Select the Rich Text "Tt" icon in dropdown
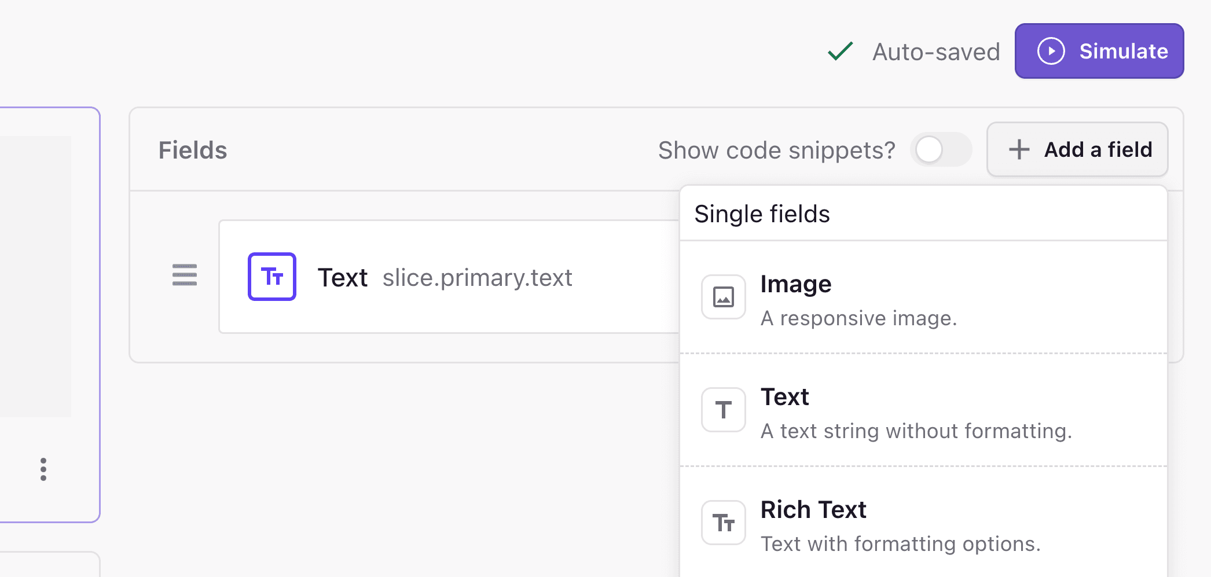Image resolution: width=1211 pixels, height=577 pixels. 723,523
